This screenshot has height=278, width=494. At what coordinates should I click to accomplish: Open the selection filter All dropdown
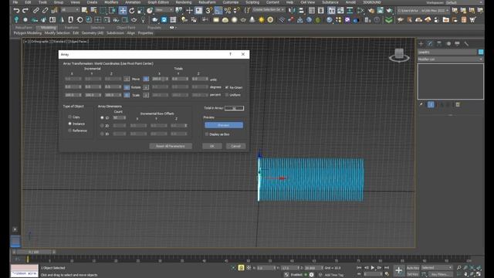tap(70, 10)
